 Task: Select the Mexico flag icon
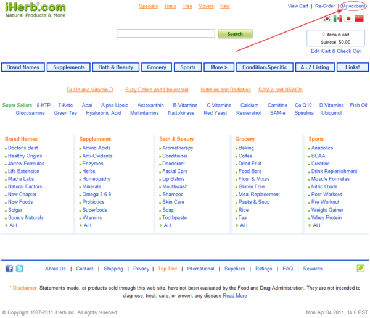click(338, 19)
